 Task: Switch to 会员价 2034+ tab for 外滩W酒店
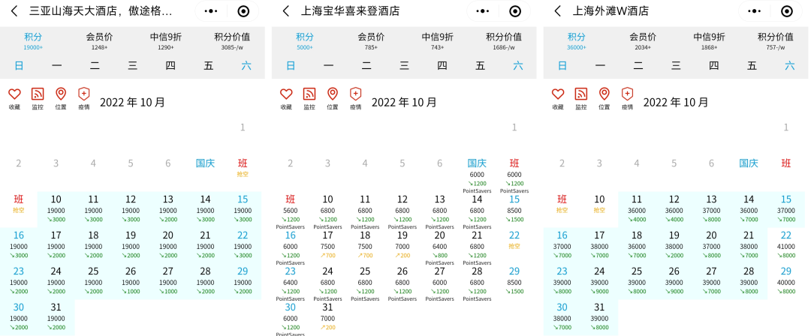643,40
